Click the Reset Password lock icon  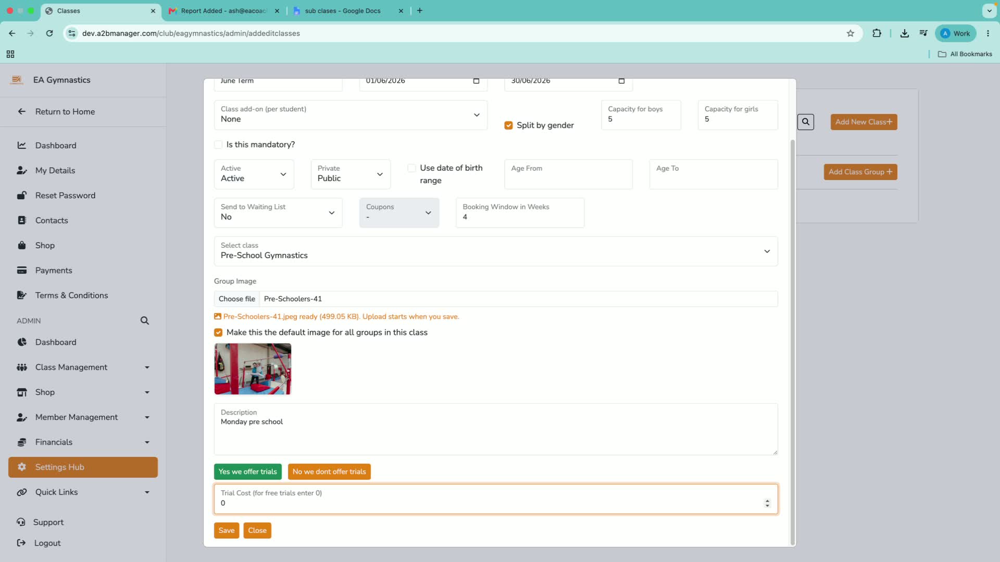pos(21,195)
